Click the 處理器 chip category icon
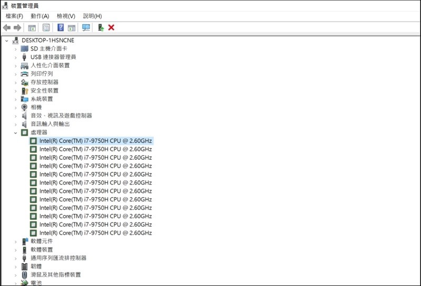This screenshot has width=421, height=286. coord(24,132)
